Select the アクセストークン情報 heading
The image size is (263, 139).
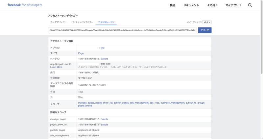[x=62, y=41]
